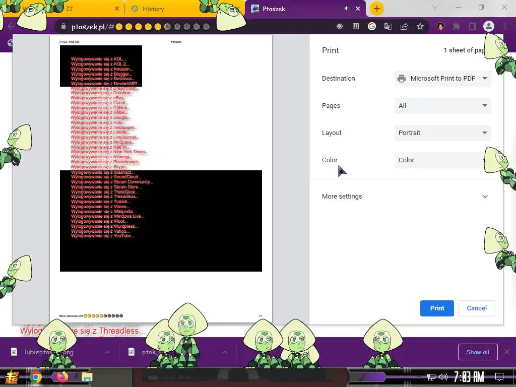Switch to the History tab
The image size is (516, 387).
pyautogui.click(x=153, y=9)
